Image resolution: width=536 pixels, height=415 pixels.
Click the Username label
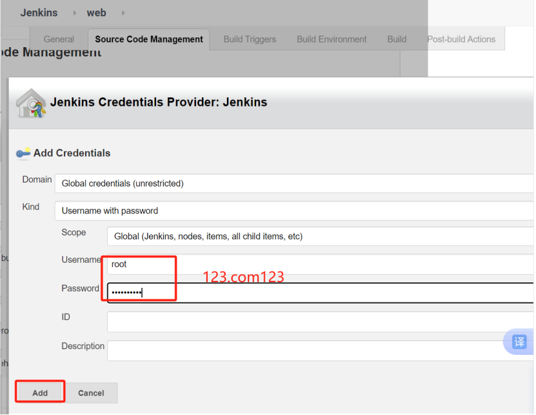pyautogui.click(x=81, y=259)
